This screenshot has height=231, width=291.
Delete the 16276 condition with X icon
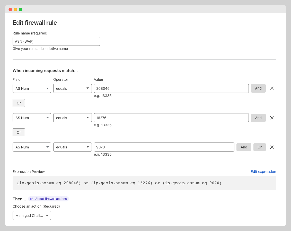272,118
